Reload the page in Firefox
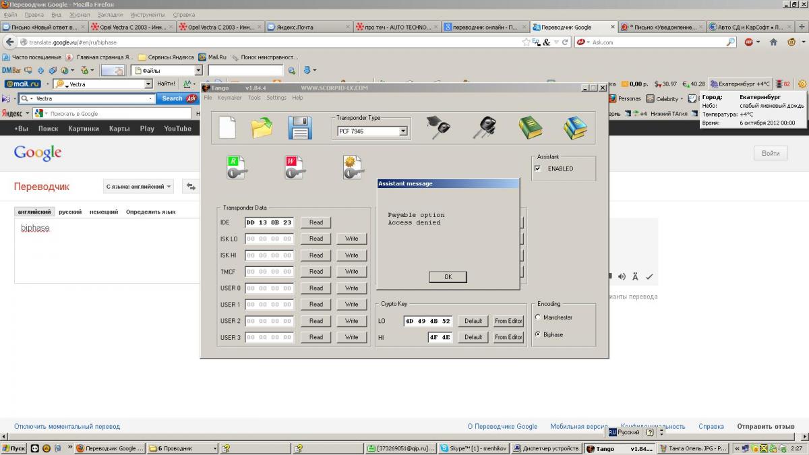Viewport: 809px width, 455px height. point(565,42)
